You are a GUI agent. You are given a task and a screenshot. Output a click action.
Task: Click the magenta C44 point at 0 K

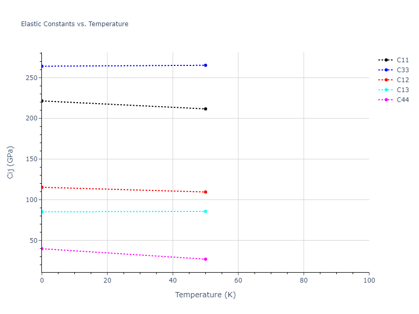pyautogui.click(x=42, y=249)
